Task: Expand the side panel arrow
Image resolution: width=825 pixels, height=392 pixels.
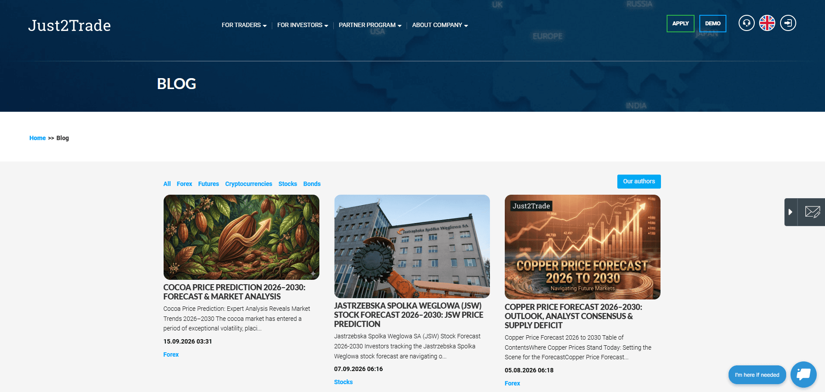Action: (791, 212)
